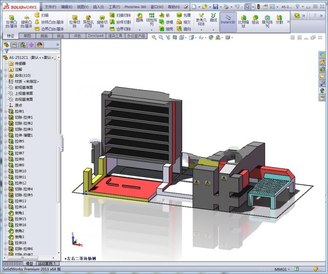Open the 异型孔向导 hole wizard

88,22
